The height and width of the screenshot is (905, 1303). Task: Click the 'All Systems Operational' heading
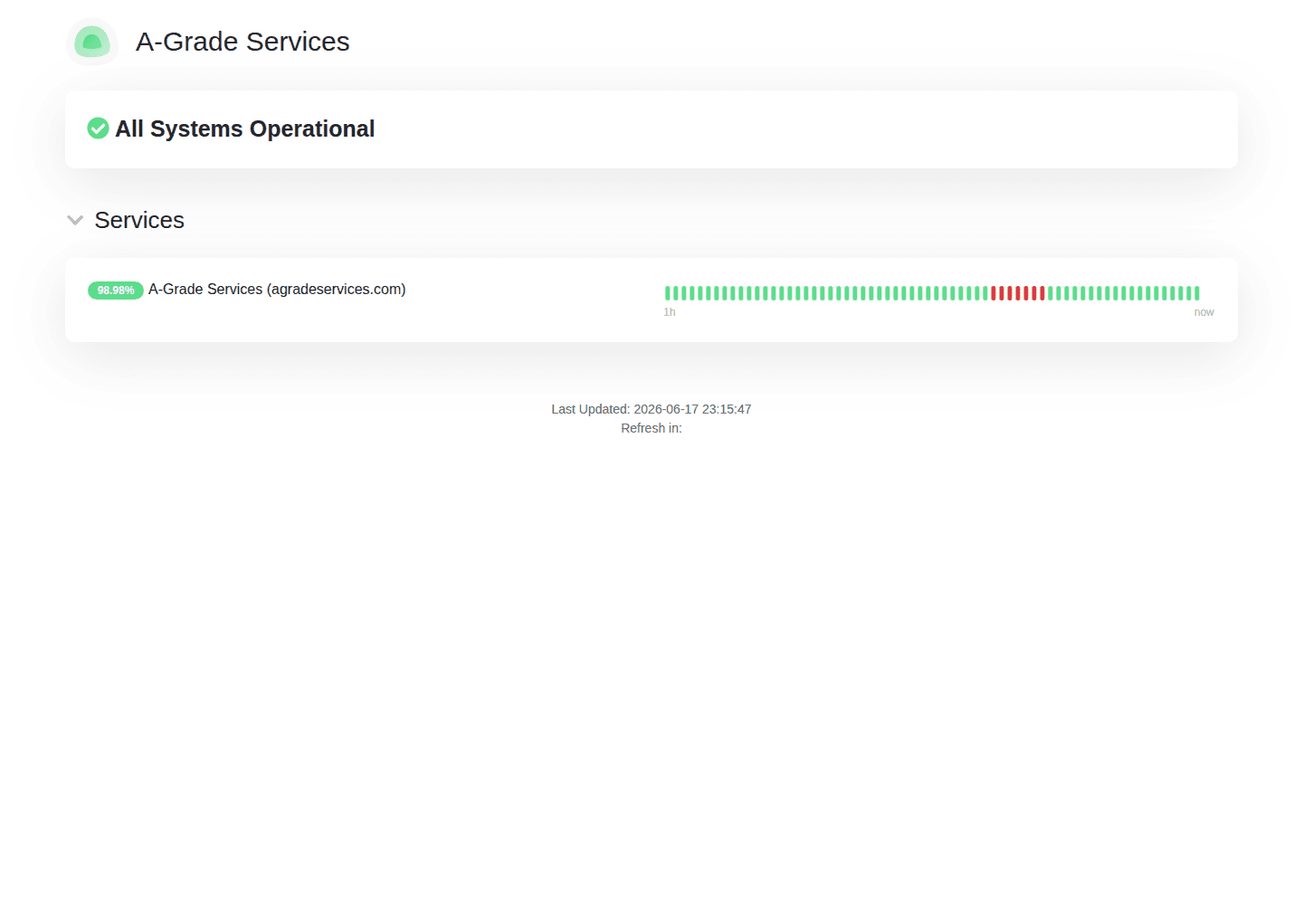pos(244,129)
